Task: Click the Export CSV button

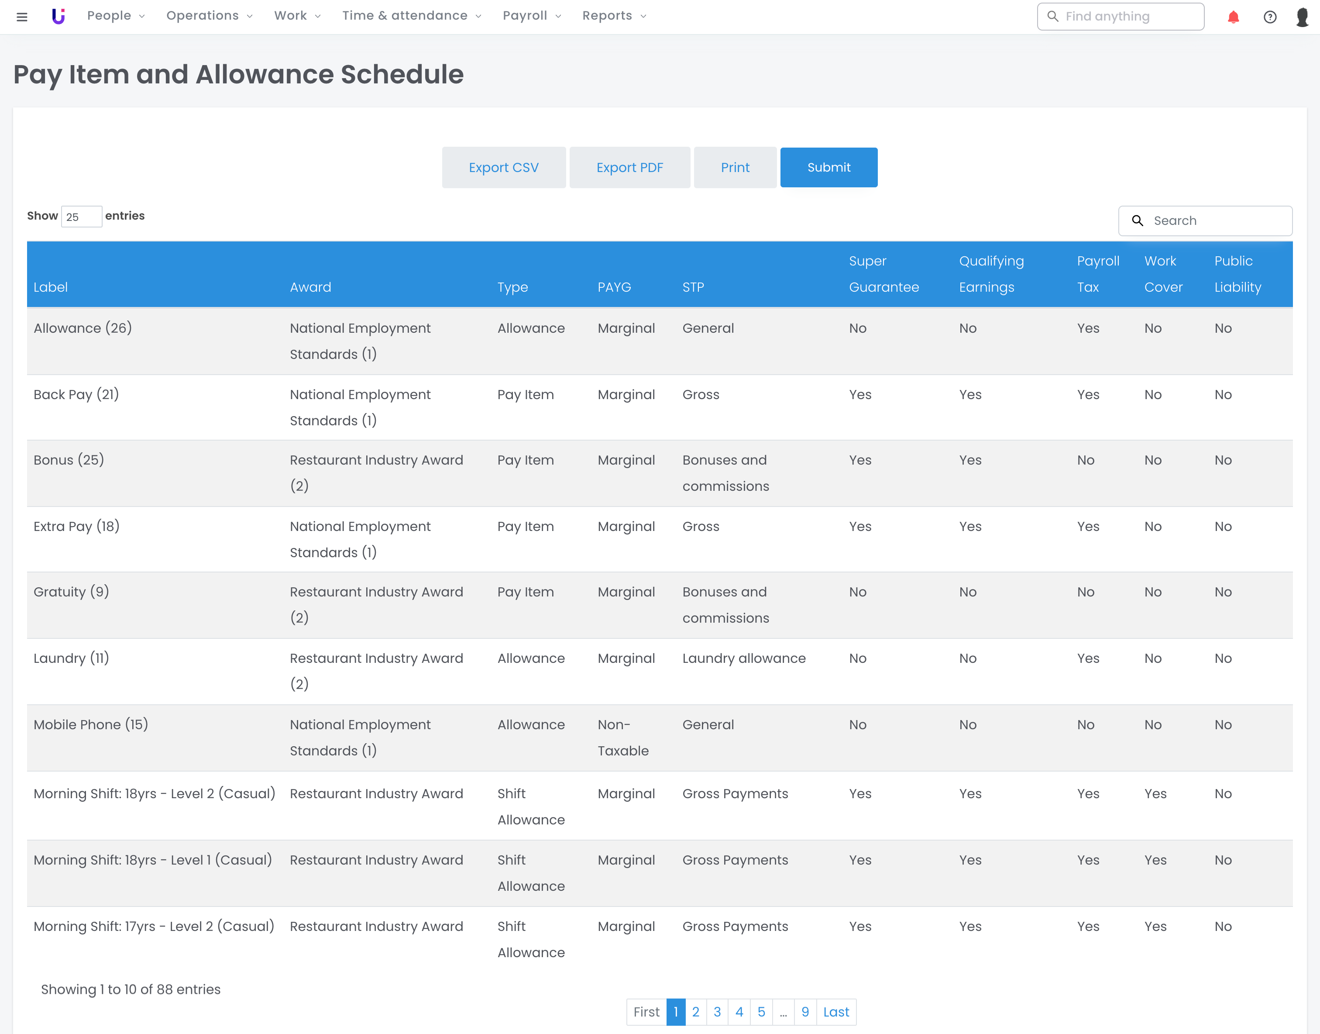Action: point(503,168)
